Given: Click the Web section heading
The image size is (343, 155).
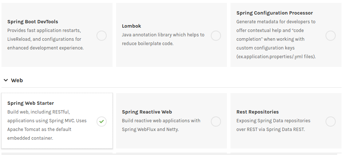Looking at the screenshot, I should pos(17,80).
